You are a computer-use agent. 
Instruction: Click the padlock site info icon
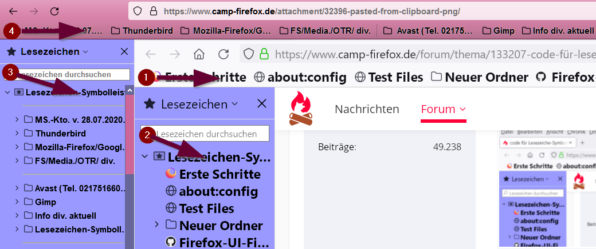[x=153, y=11]
